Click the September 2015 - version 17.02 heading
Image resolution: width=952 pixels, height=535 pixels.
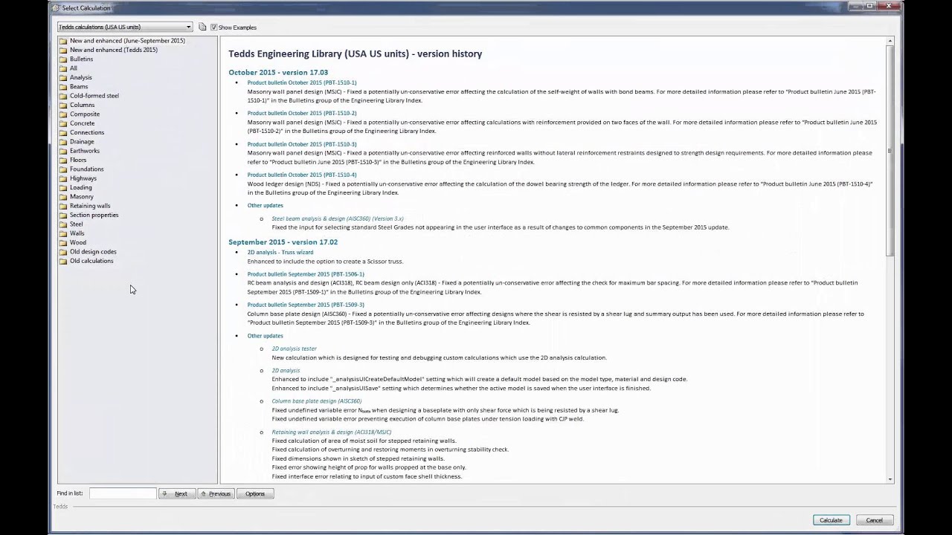283,241
